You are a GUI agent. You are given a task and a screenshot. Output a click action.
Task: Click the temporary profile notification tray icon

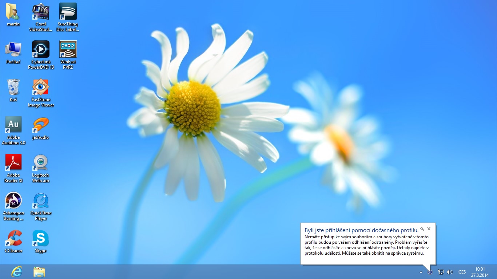pyautogui.click(x=430, y=272)
